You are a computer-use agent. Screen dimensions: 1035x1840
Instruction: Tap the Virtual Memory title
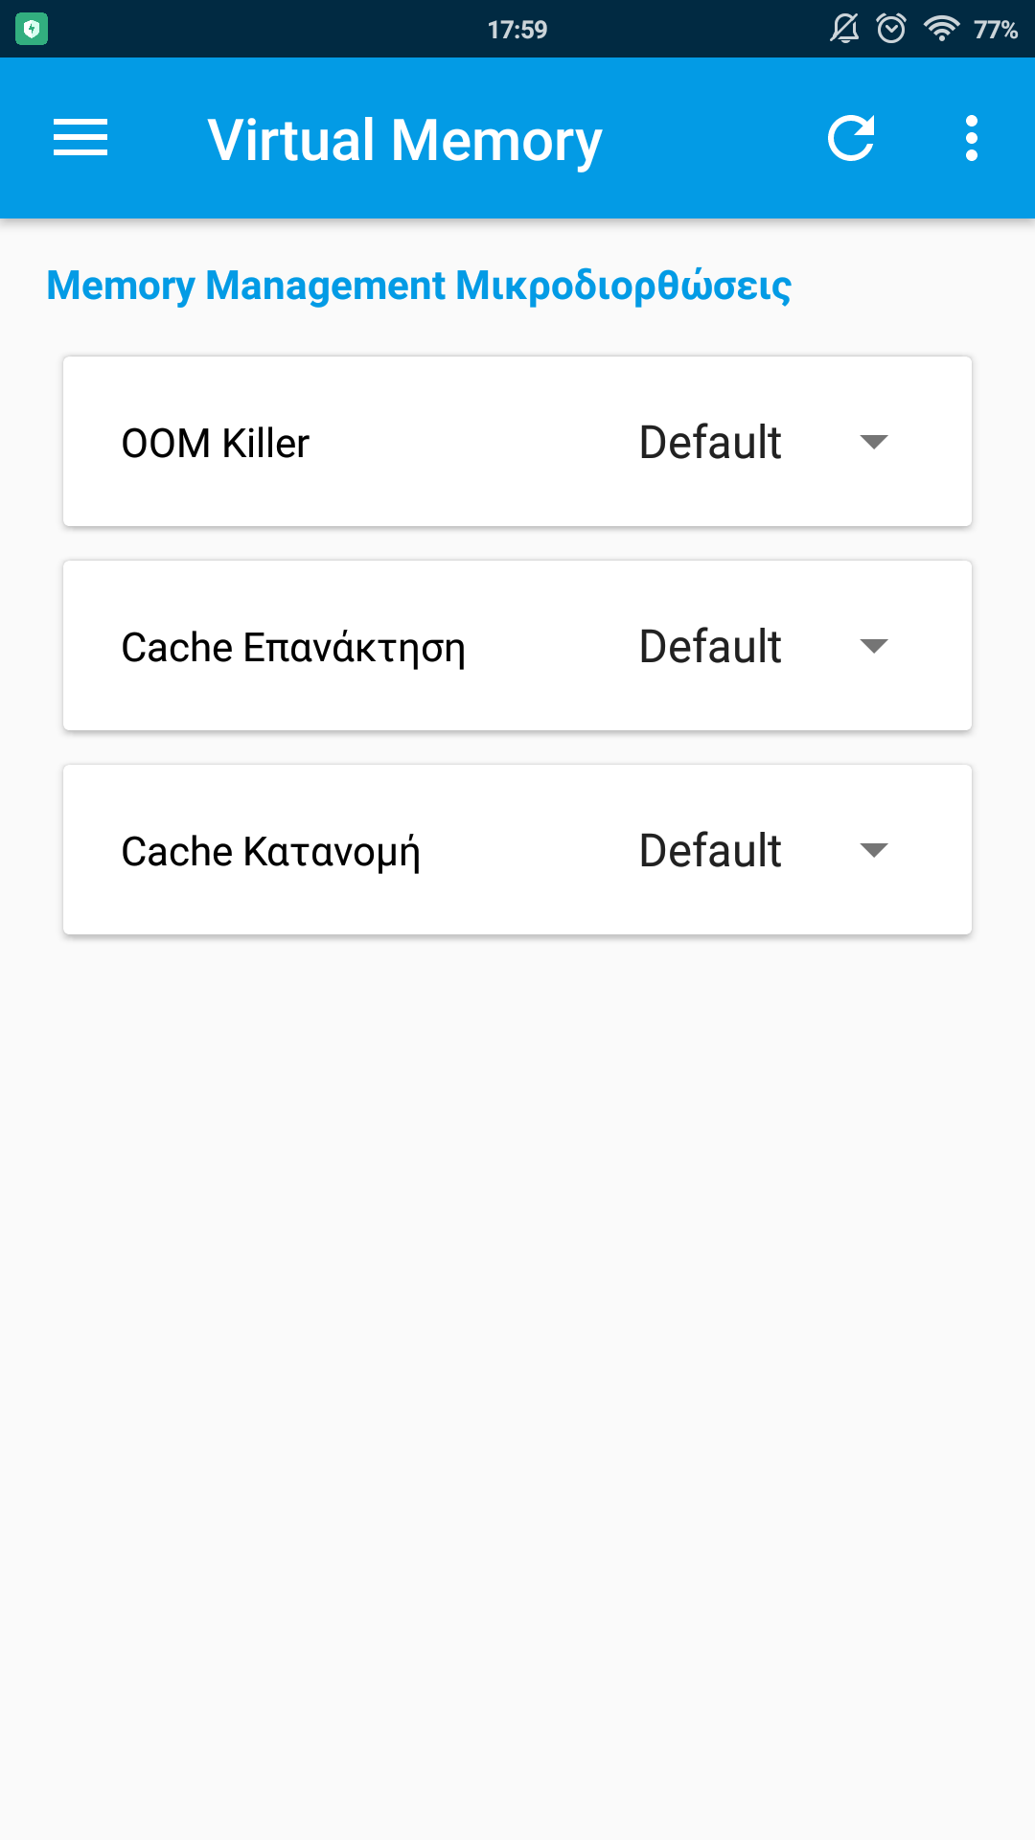(x=404, y=140)
